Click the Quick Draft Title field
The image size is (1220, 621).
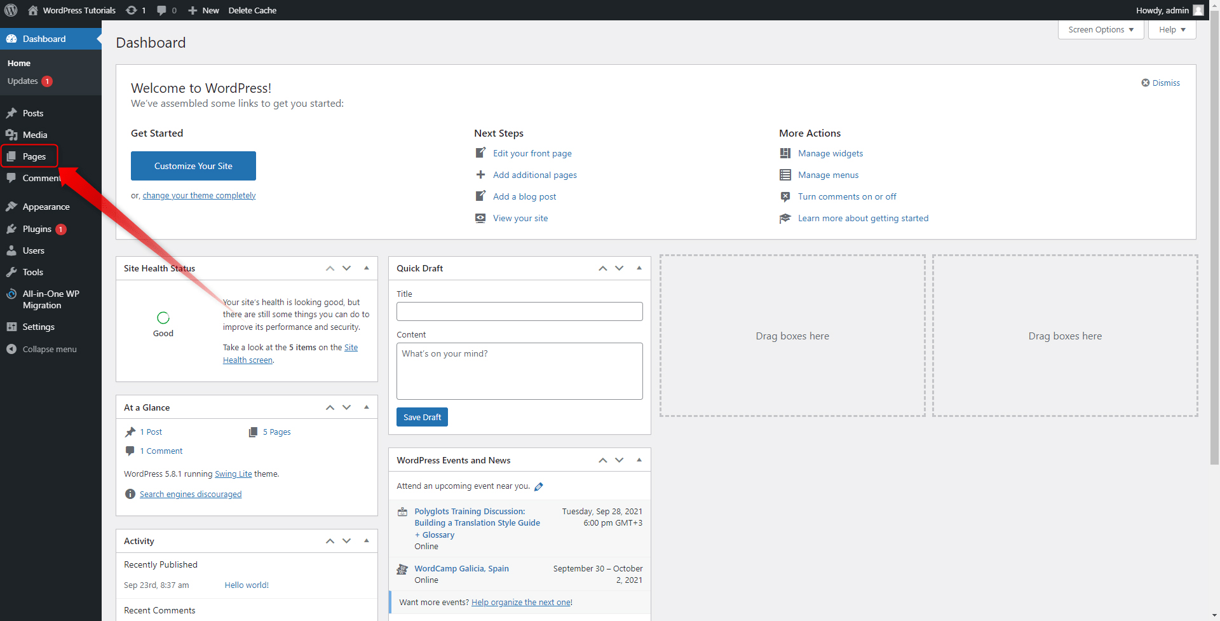click(520, 311)
